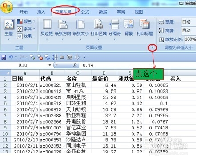Open the 颜色 theme colors menu
201x161 pixels.
pos(26,21)
